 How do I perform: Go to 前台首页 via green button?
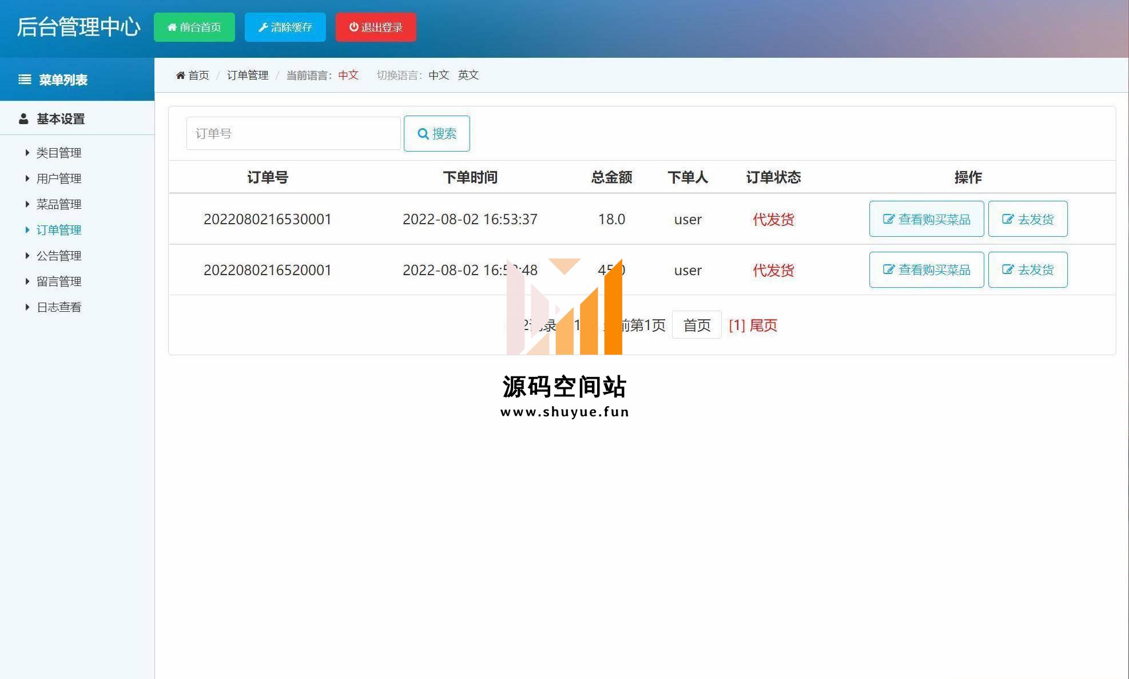tap(194, 27)
